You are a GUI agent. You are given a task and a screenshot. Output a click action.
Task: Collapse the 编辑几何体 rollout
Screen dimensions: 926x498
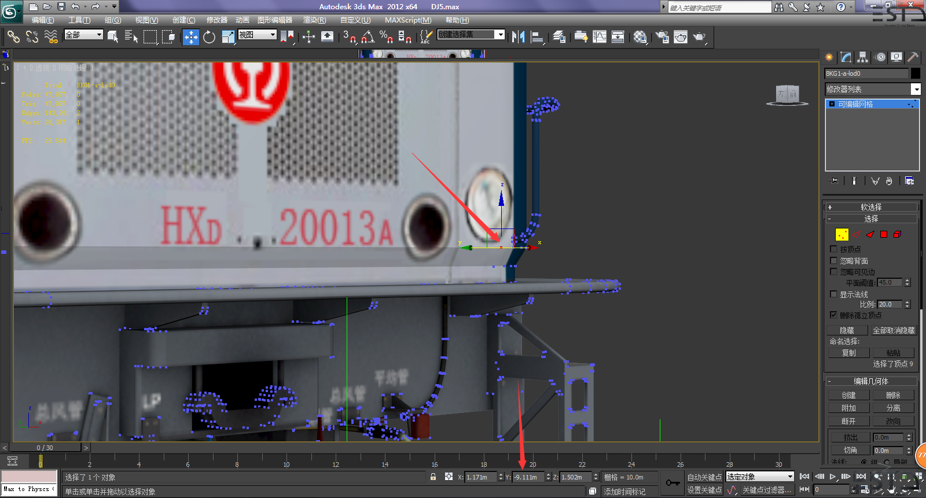coord(871,381)
